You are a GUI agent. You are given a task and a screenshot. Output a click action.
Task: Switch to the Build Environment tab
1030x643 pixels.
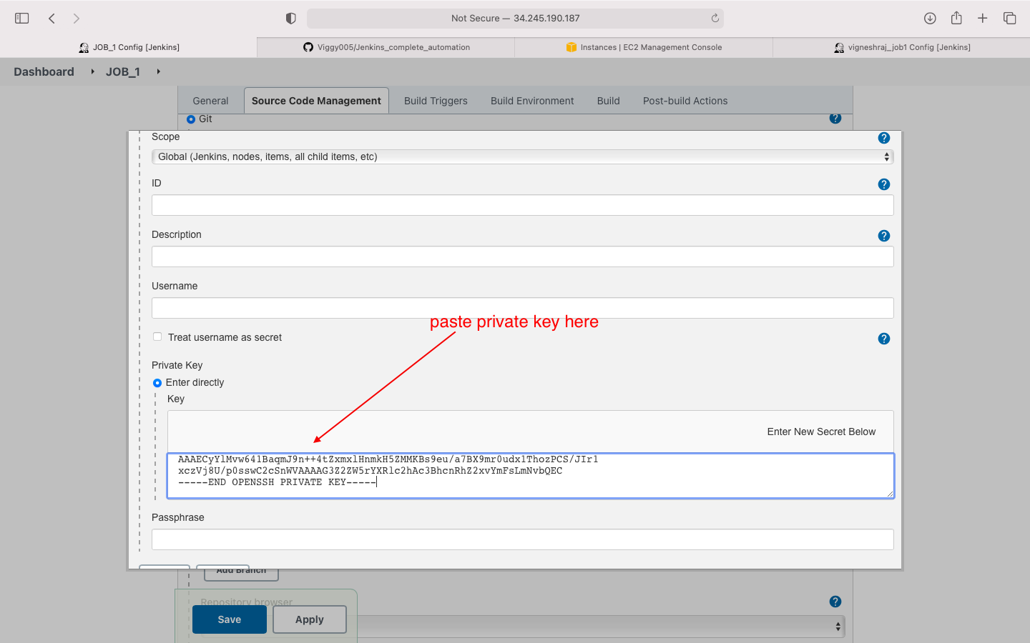[532, 101]
